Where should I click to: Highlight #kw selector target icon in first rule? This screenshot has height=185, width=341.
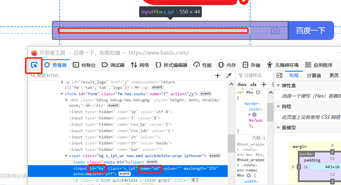pyautogui.click(x=258, y=92)
